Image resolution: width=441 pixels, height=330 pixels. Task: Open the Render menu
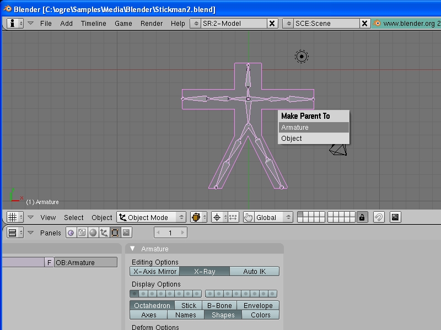point(152,23)
